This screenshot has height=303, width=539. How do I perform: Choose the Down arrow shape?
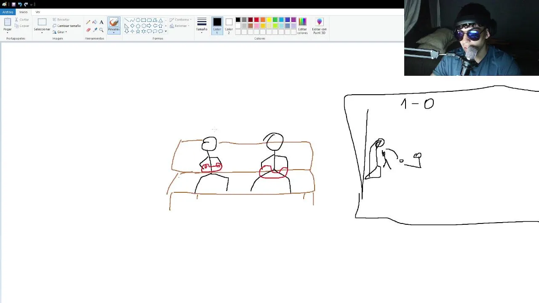(x=126, y=31)
